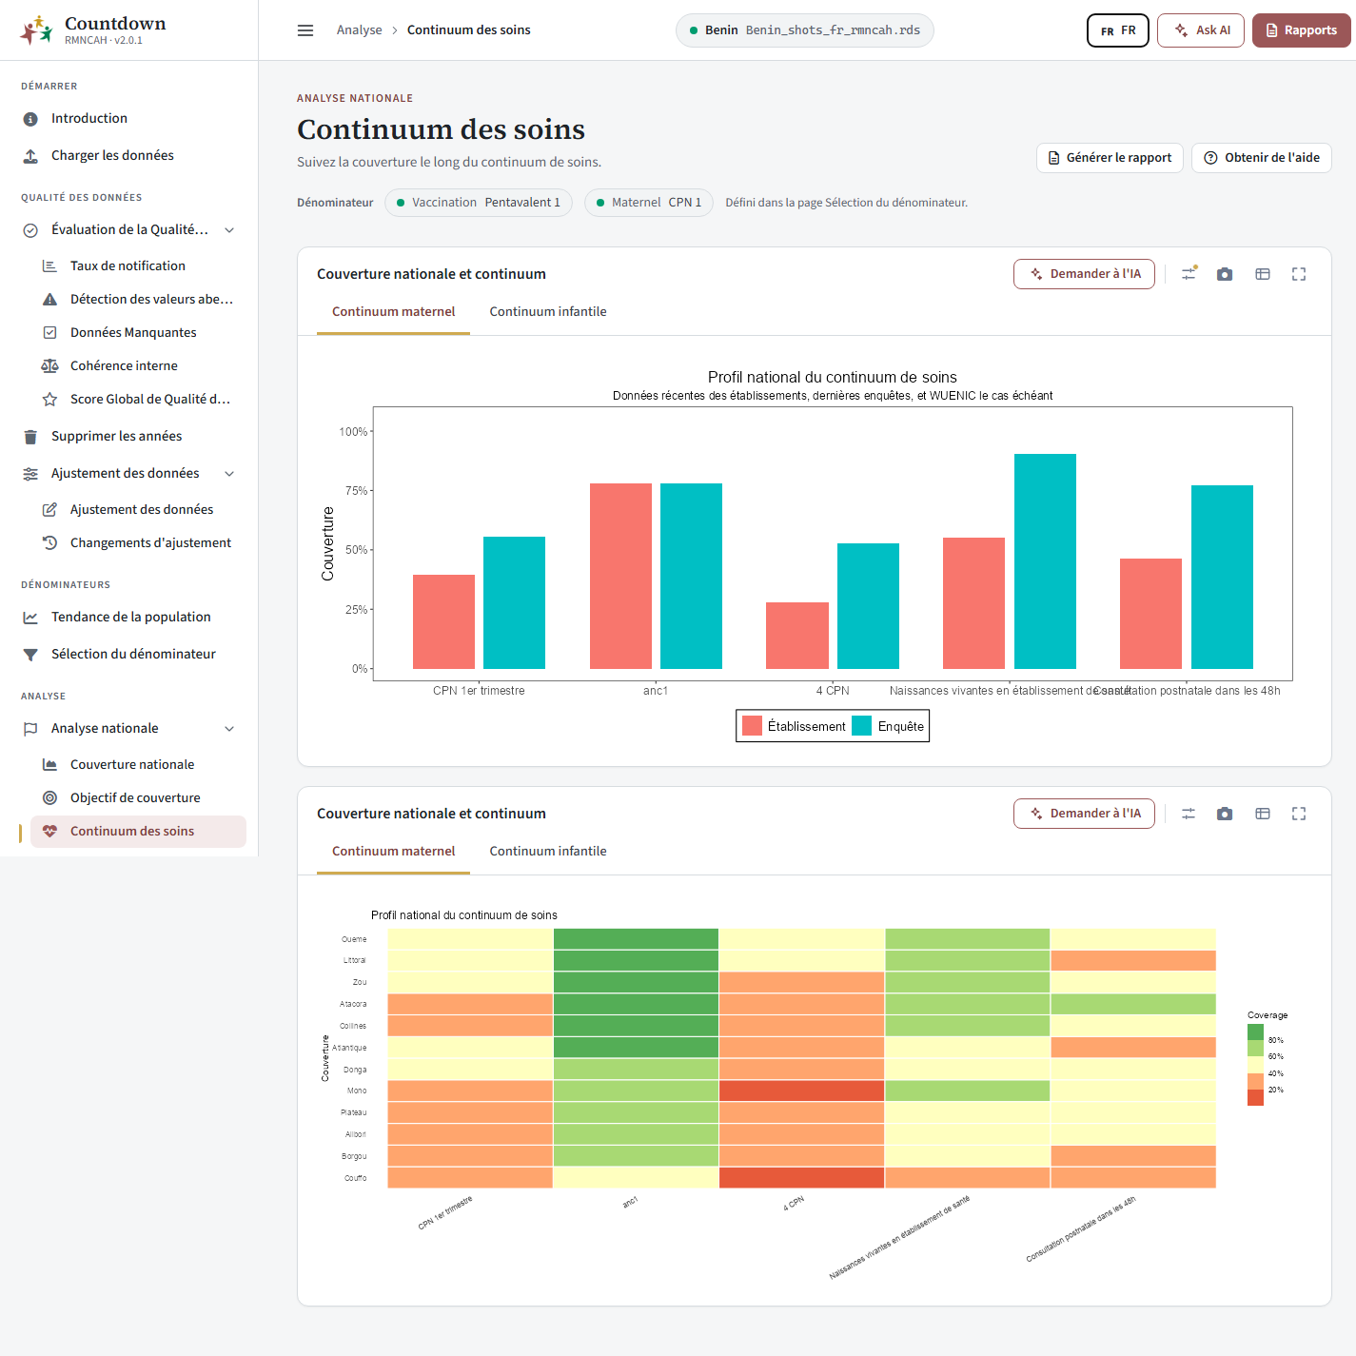The image size is (1356, 1356).
Task: Click 'Oueme' row label in heatmap
Action: coord(354,939)
